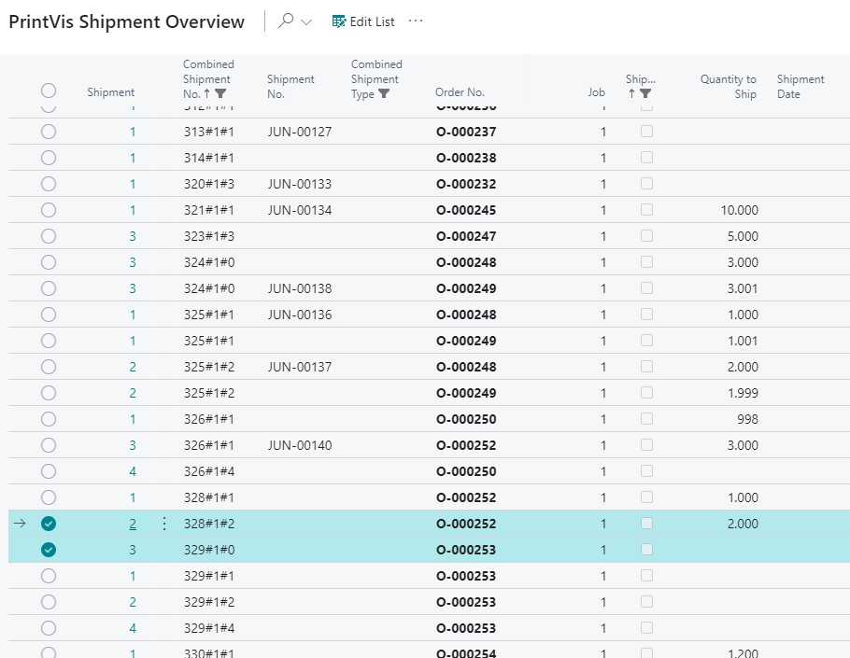Toggle Ship checkbox in row O-000247

tap(646, 235)
